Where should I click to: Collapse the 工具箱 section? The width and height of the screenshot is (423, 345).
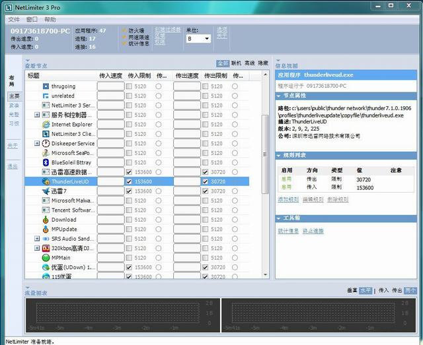click(x=279, y=218)
